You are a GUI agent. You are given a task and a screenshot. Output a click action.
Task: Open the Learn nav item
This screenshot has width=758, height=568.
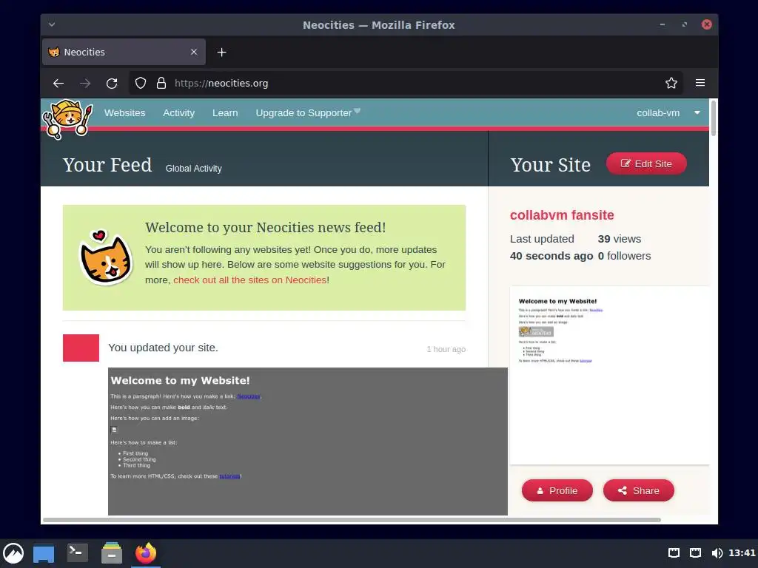pyautogui.click(x=225, y=112)
